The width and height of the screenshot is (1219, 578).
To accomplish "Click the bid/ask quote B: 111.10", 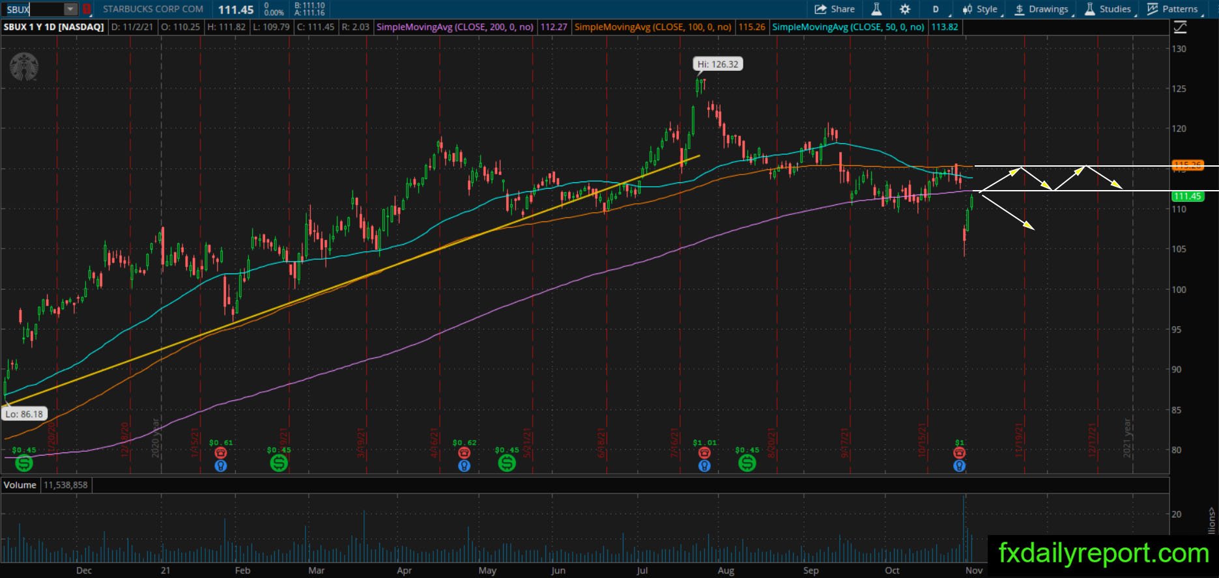I will point(309,5).
